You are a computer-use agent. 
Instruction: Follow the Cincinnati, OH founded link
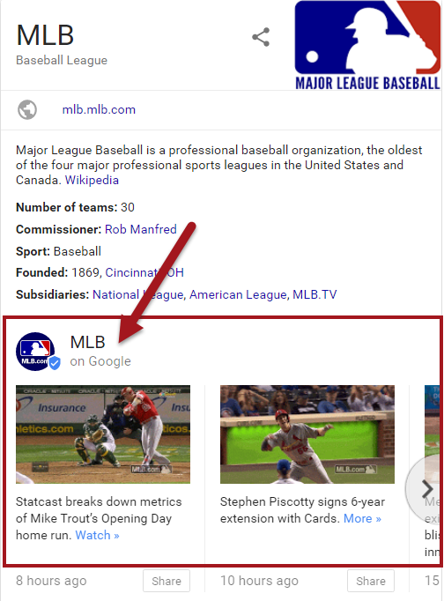(144, 272)
